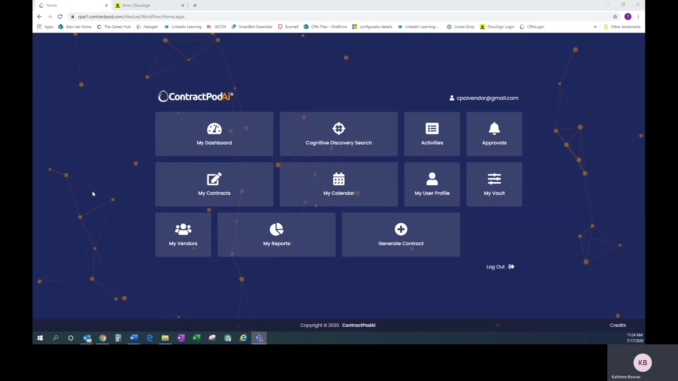Click the Generate Contract plus icon

tap(401, 229)
